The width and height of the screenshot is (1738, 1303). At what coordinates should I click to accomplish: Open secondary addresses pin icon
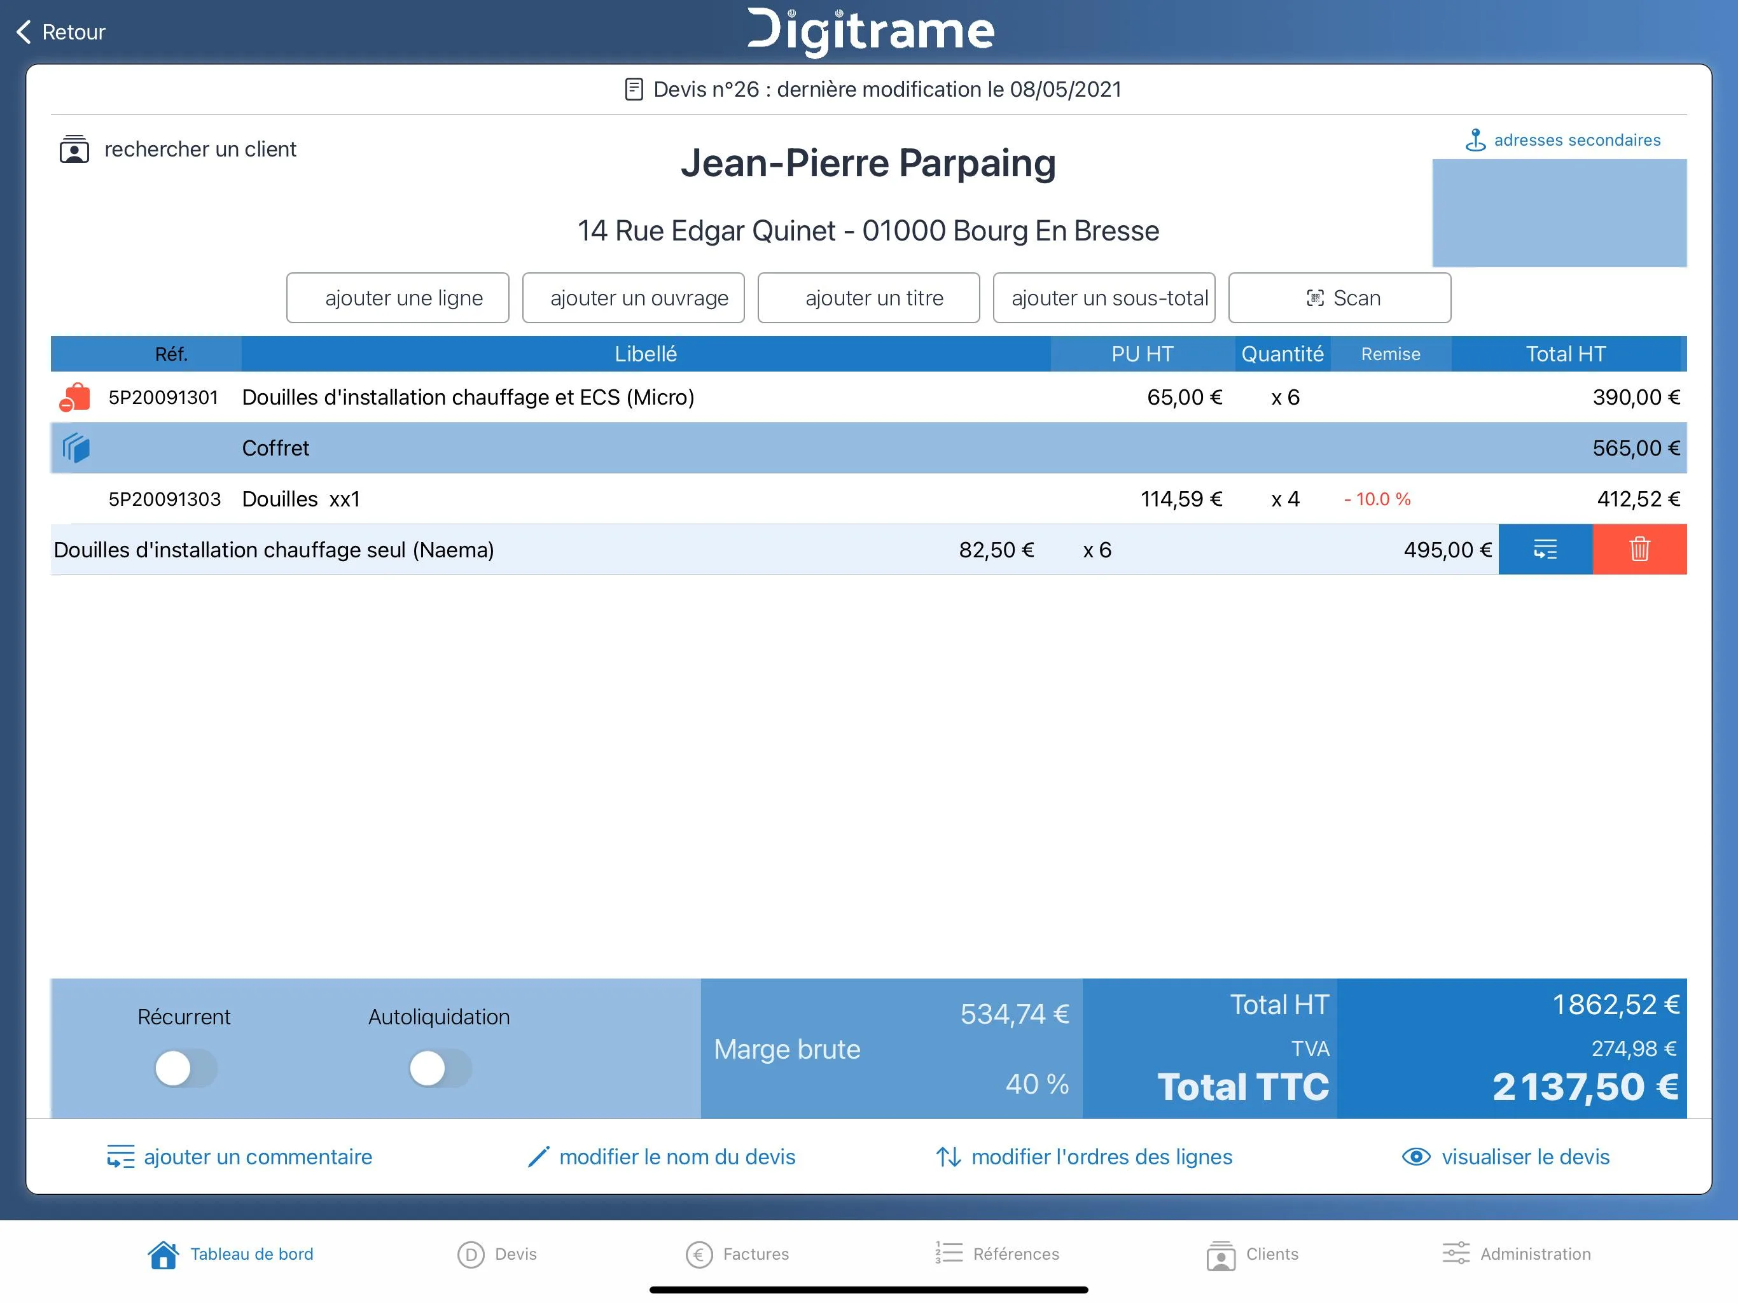(1475, 140)
